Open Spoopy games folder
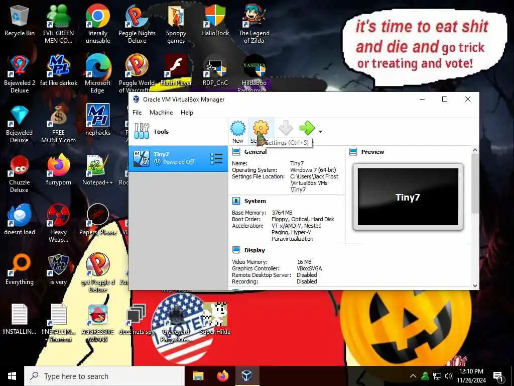The height and width of the screenshot is (386, 514). tap(176, 24)
